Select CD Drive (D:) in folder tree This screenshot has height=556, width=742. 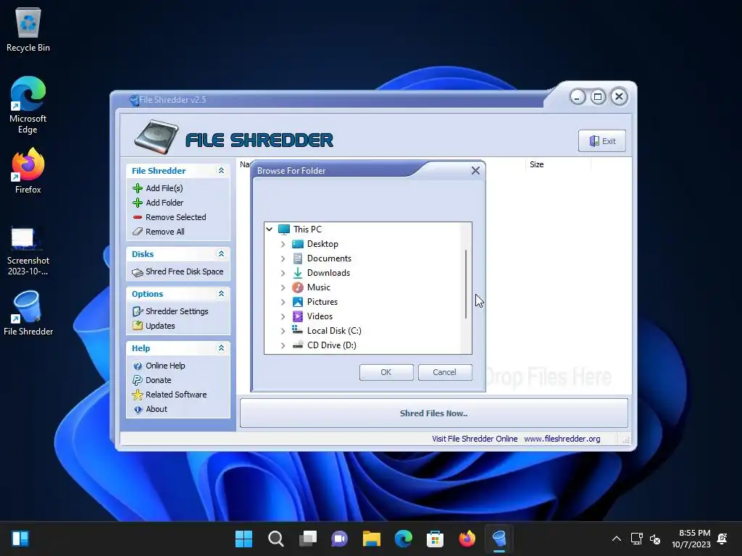[331, 345]
